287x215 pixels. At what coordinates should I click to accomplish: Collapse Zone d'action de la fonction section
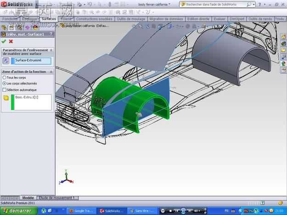[x=51, y=72]
